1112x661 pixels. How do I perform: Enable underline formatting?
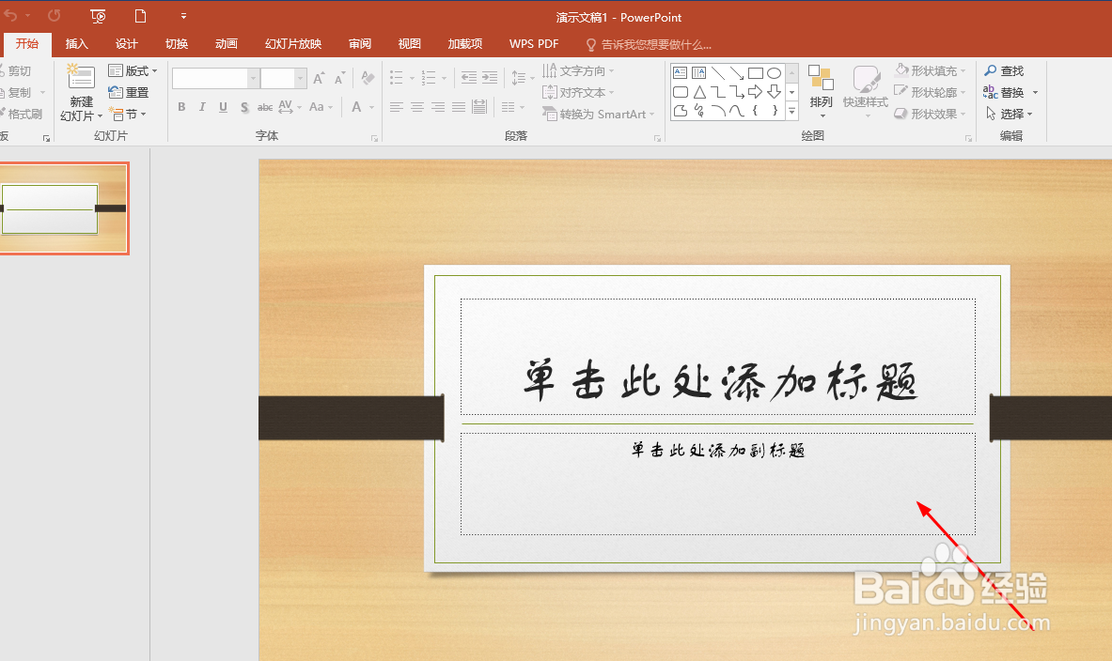(222, 107)
